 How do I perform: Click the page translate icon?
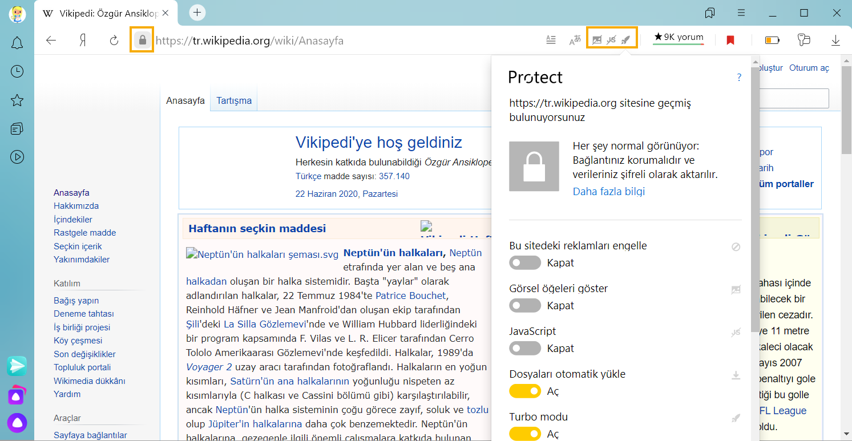[575, 40]
